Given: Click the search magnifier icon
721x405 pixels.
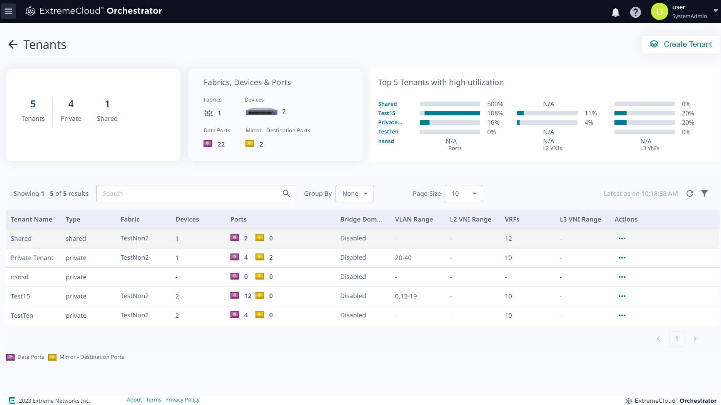Looking at the screenshot, I should (x=286, y=193).
